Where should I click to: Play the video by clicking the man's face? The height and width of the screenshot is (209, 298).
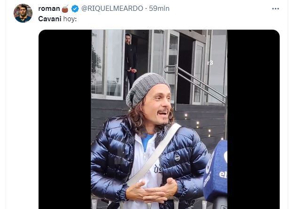[157, 106]
